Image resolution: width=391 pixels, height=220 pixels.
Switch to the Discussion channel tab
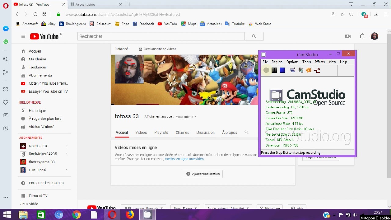click(x=206, y=132)
